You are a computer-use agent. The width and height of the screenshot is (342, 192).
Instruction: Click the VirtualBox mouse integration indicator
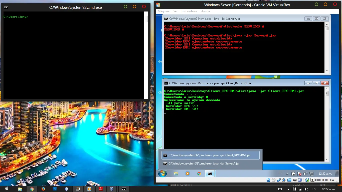tap(307, 180)
